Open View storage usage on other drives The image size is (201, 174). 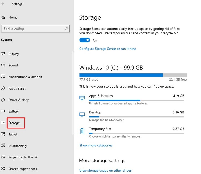coord(105,171)
